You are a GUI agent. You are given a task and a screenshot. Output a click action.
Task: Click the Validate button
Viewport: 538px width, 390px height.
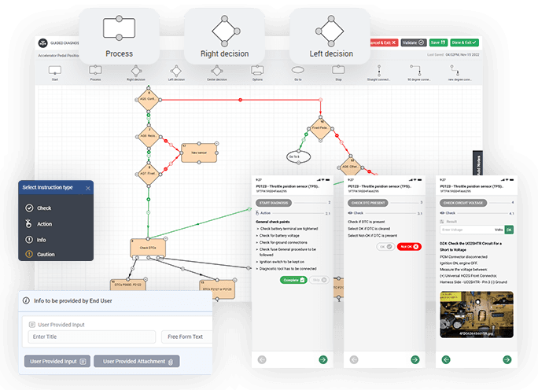click(x=414, y=42)
